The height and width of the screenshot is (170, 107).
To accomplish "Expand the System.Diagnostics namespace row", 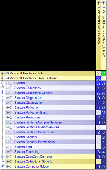I will 7,98.
